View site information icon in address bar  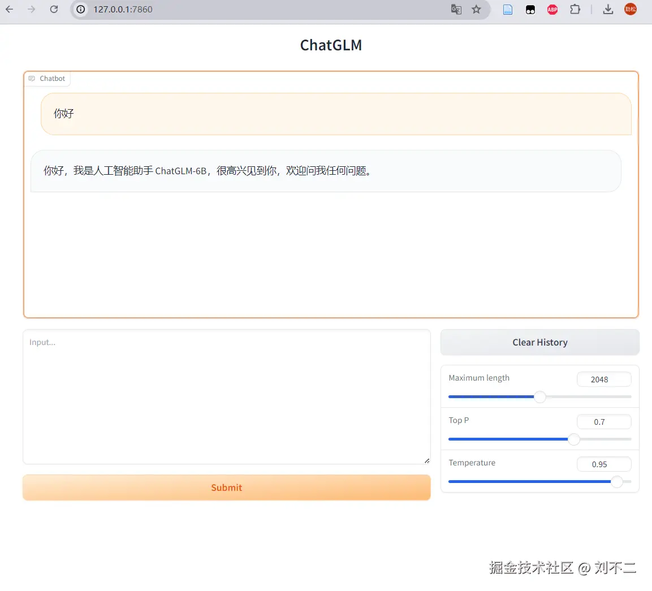(81, 9)
